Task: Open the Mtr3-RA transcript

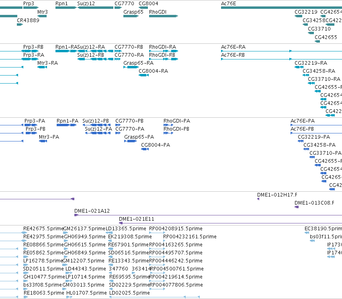Action: click(x=42, y=67)
